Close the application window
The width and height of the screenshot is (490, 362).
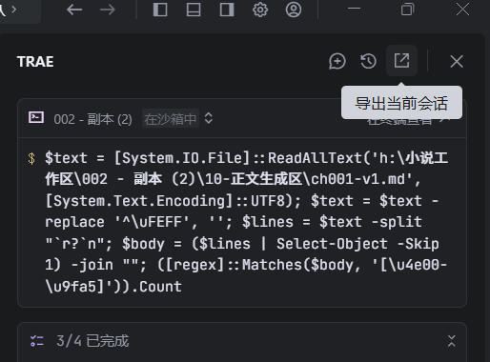(x=462, y=9)
